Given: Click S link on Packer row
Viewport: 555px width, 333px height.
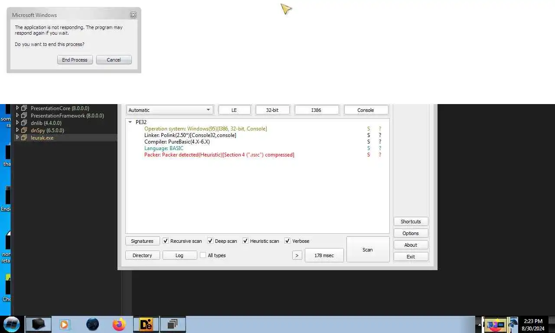Looking at the screenshot, I should pyautogui.click(x=369, y=155).
